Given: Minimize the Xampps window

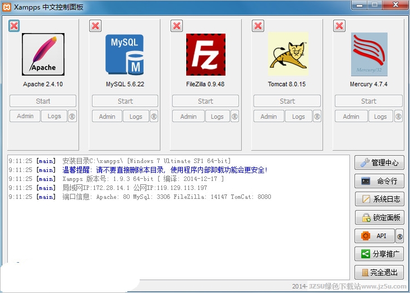Looking at the screenshot, I should (360, 5).
